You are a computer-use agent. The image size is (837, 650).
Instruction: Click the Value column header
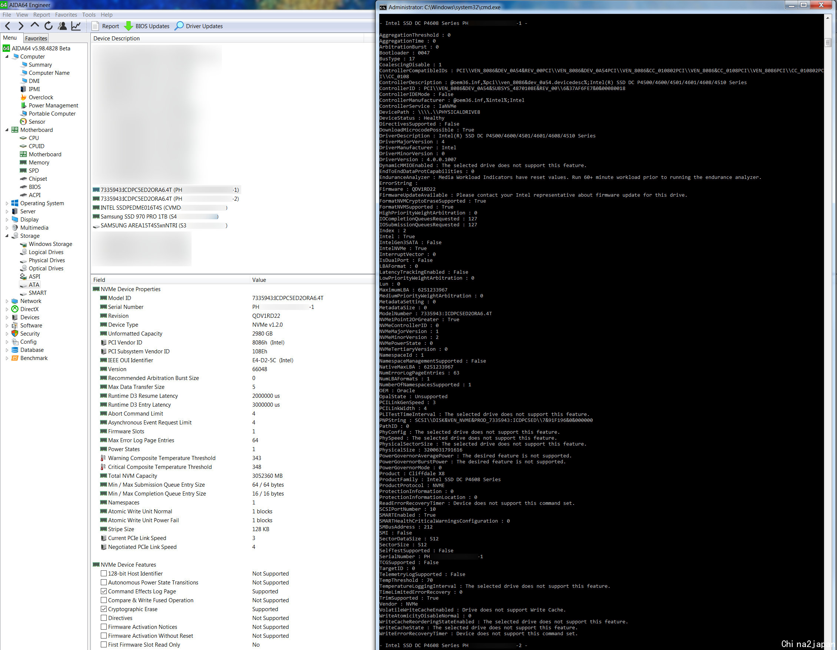[x=312, y=280]
